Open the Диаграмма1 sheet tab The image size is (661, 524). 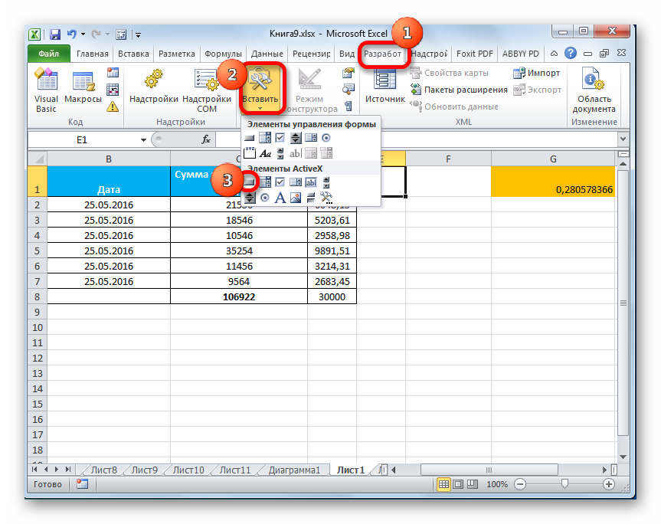pos(295,470)
